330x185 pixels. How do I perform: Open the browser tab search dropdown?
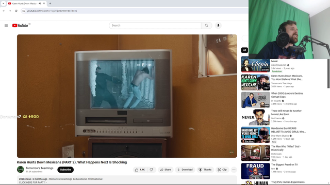click(x=3, y=4)
